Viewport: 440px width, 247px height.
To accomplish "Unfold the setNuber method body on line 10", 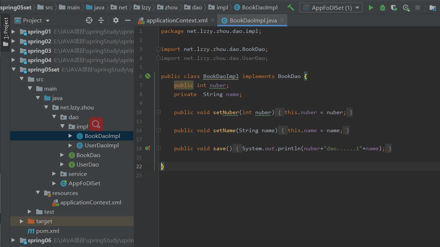I will pyautogui.click(x=158, y=112).
